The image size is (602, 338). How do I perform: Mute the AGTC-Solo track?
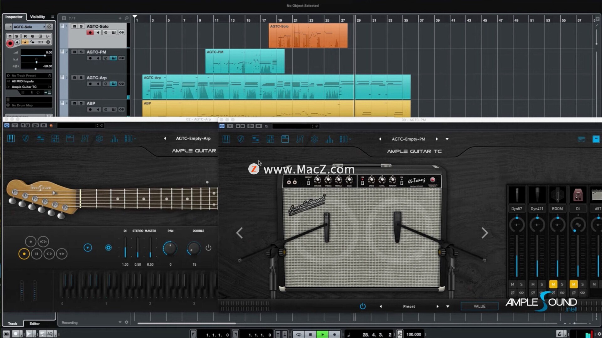[x=74, y=26]
